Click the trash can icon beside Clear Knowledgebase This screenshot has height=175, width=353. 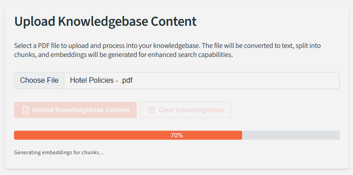tap(152, 110)
